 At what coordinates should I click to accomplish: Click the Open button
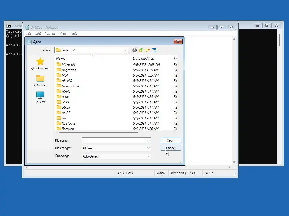(x=171, y=141)
